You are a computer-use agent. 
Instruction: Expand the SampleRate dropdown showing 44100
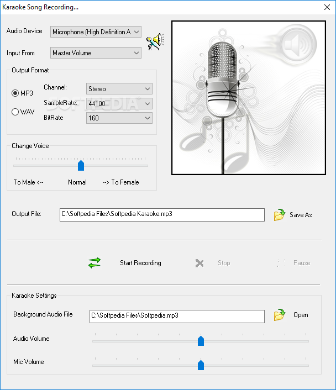point(119,103)
